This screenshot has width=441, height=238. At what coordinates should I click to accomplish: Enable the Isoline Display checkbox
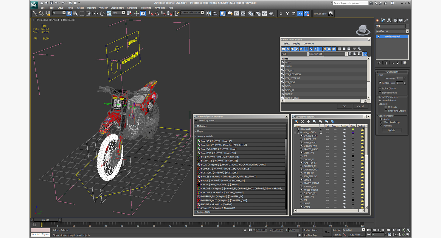tap(380, 88)
